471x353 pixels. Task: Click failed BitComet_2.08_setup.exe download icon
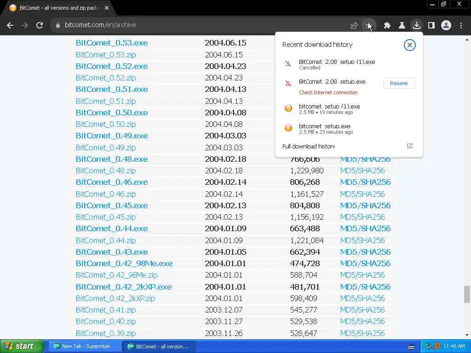[x=288, y=84]
